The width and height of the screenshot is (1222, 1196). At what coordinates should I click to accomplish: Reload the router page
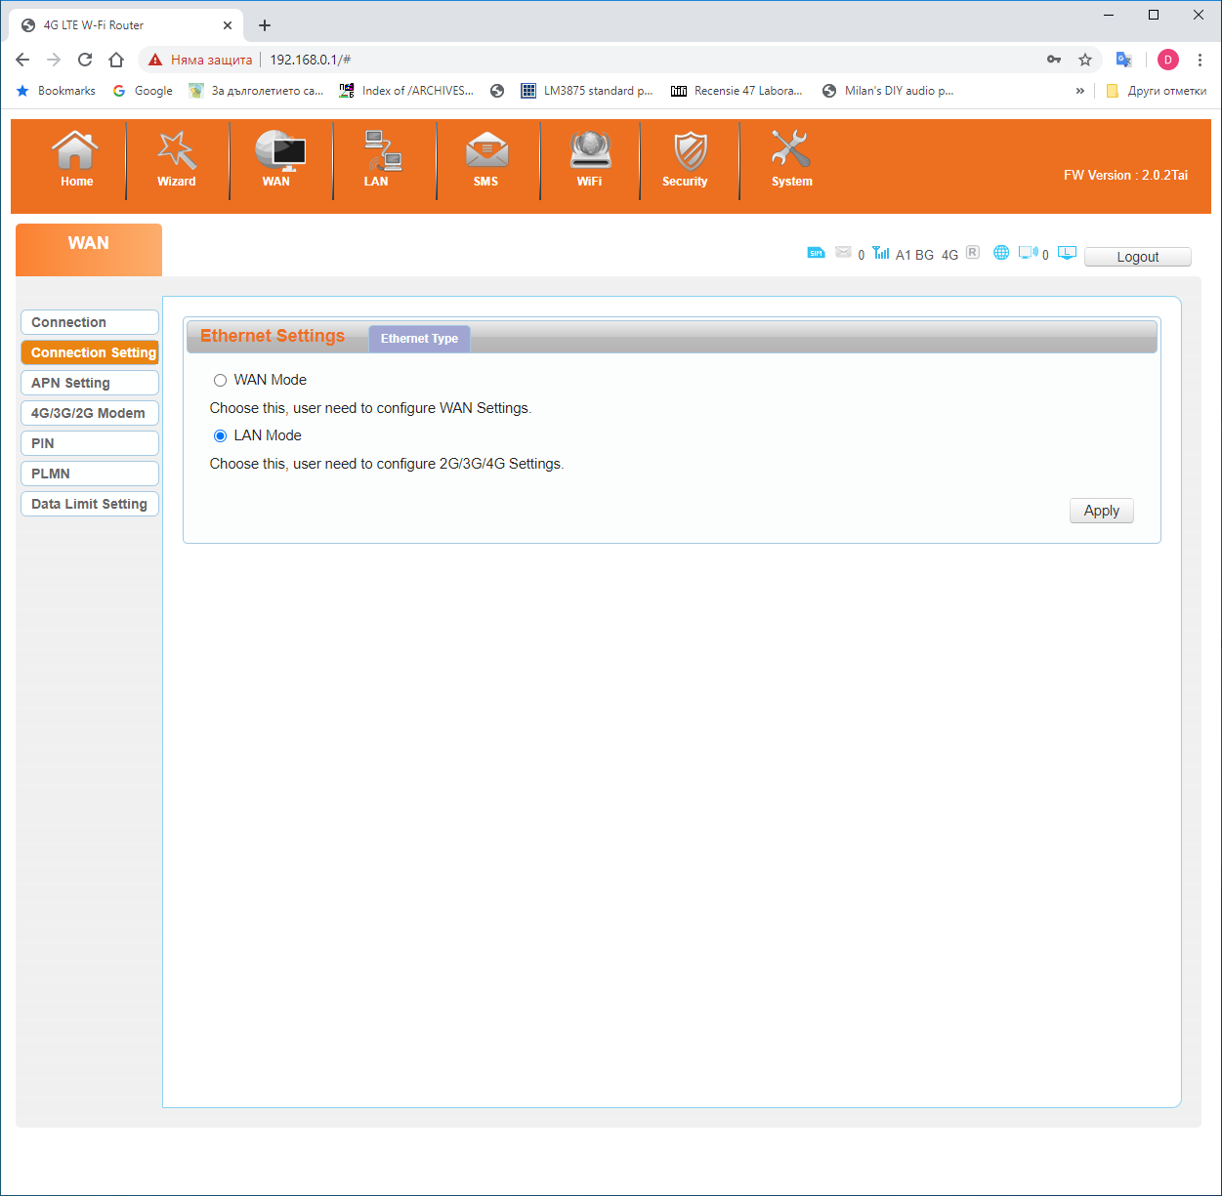coord(85,60)
